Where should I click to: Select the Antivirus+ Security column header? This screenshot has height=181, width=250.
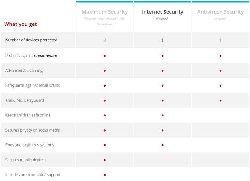(220, 12)
